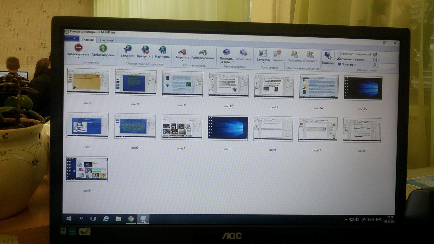Select the user2 desktop thumbnail
Screen dimensions: 434x244
pos(88,125)
